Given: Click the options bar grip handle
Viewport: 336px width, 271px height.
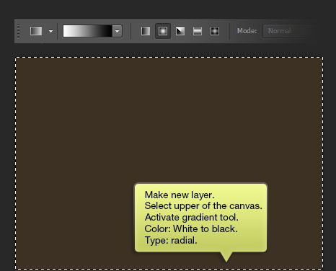Looking at the screenshot, I should coord(19,31).
